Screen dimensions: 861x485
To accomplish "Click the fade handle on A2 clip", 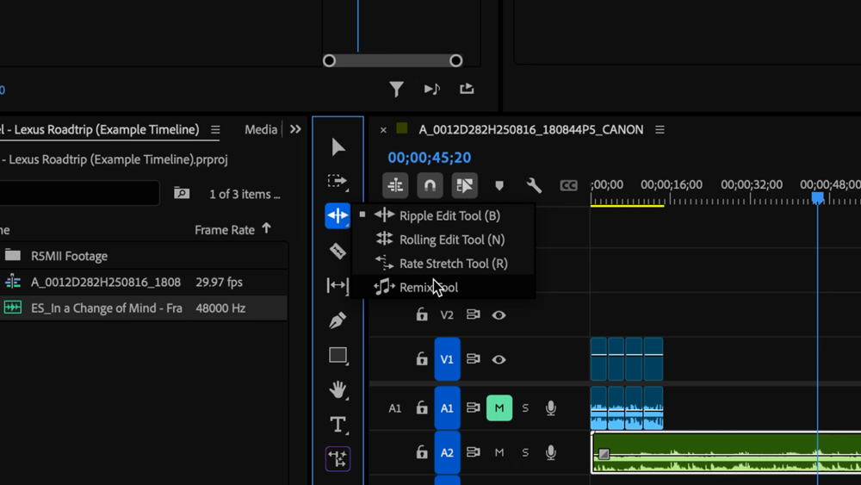I will tap(604, 454).
